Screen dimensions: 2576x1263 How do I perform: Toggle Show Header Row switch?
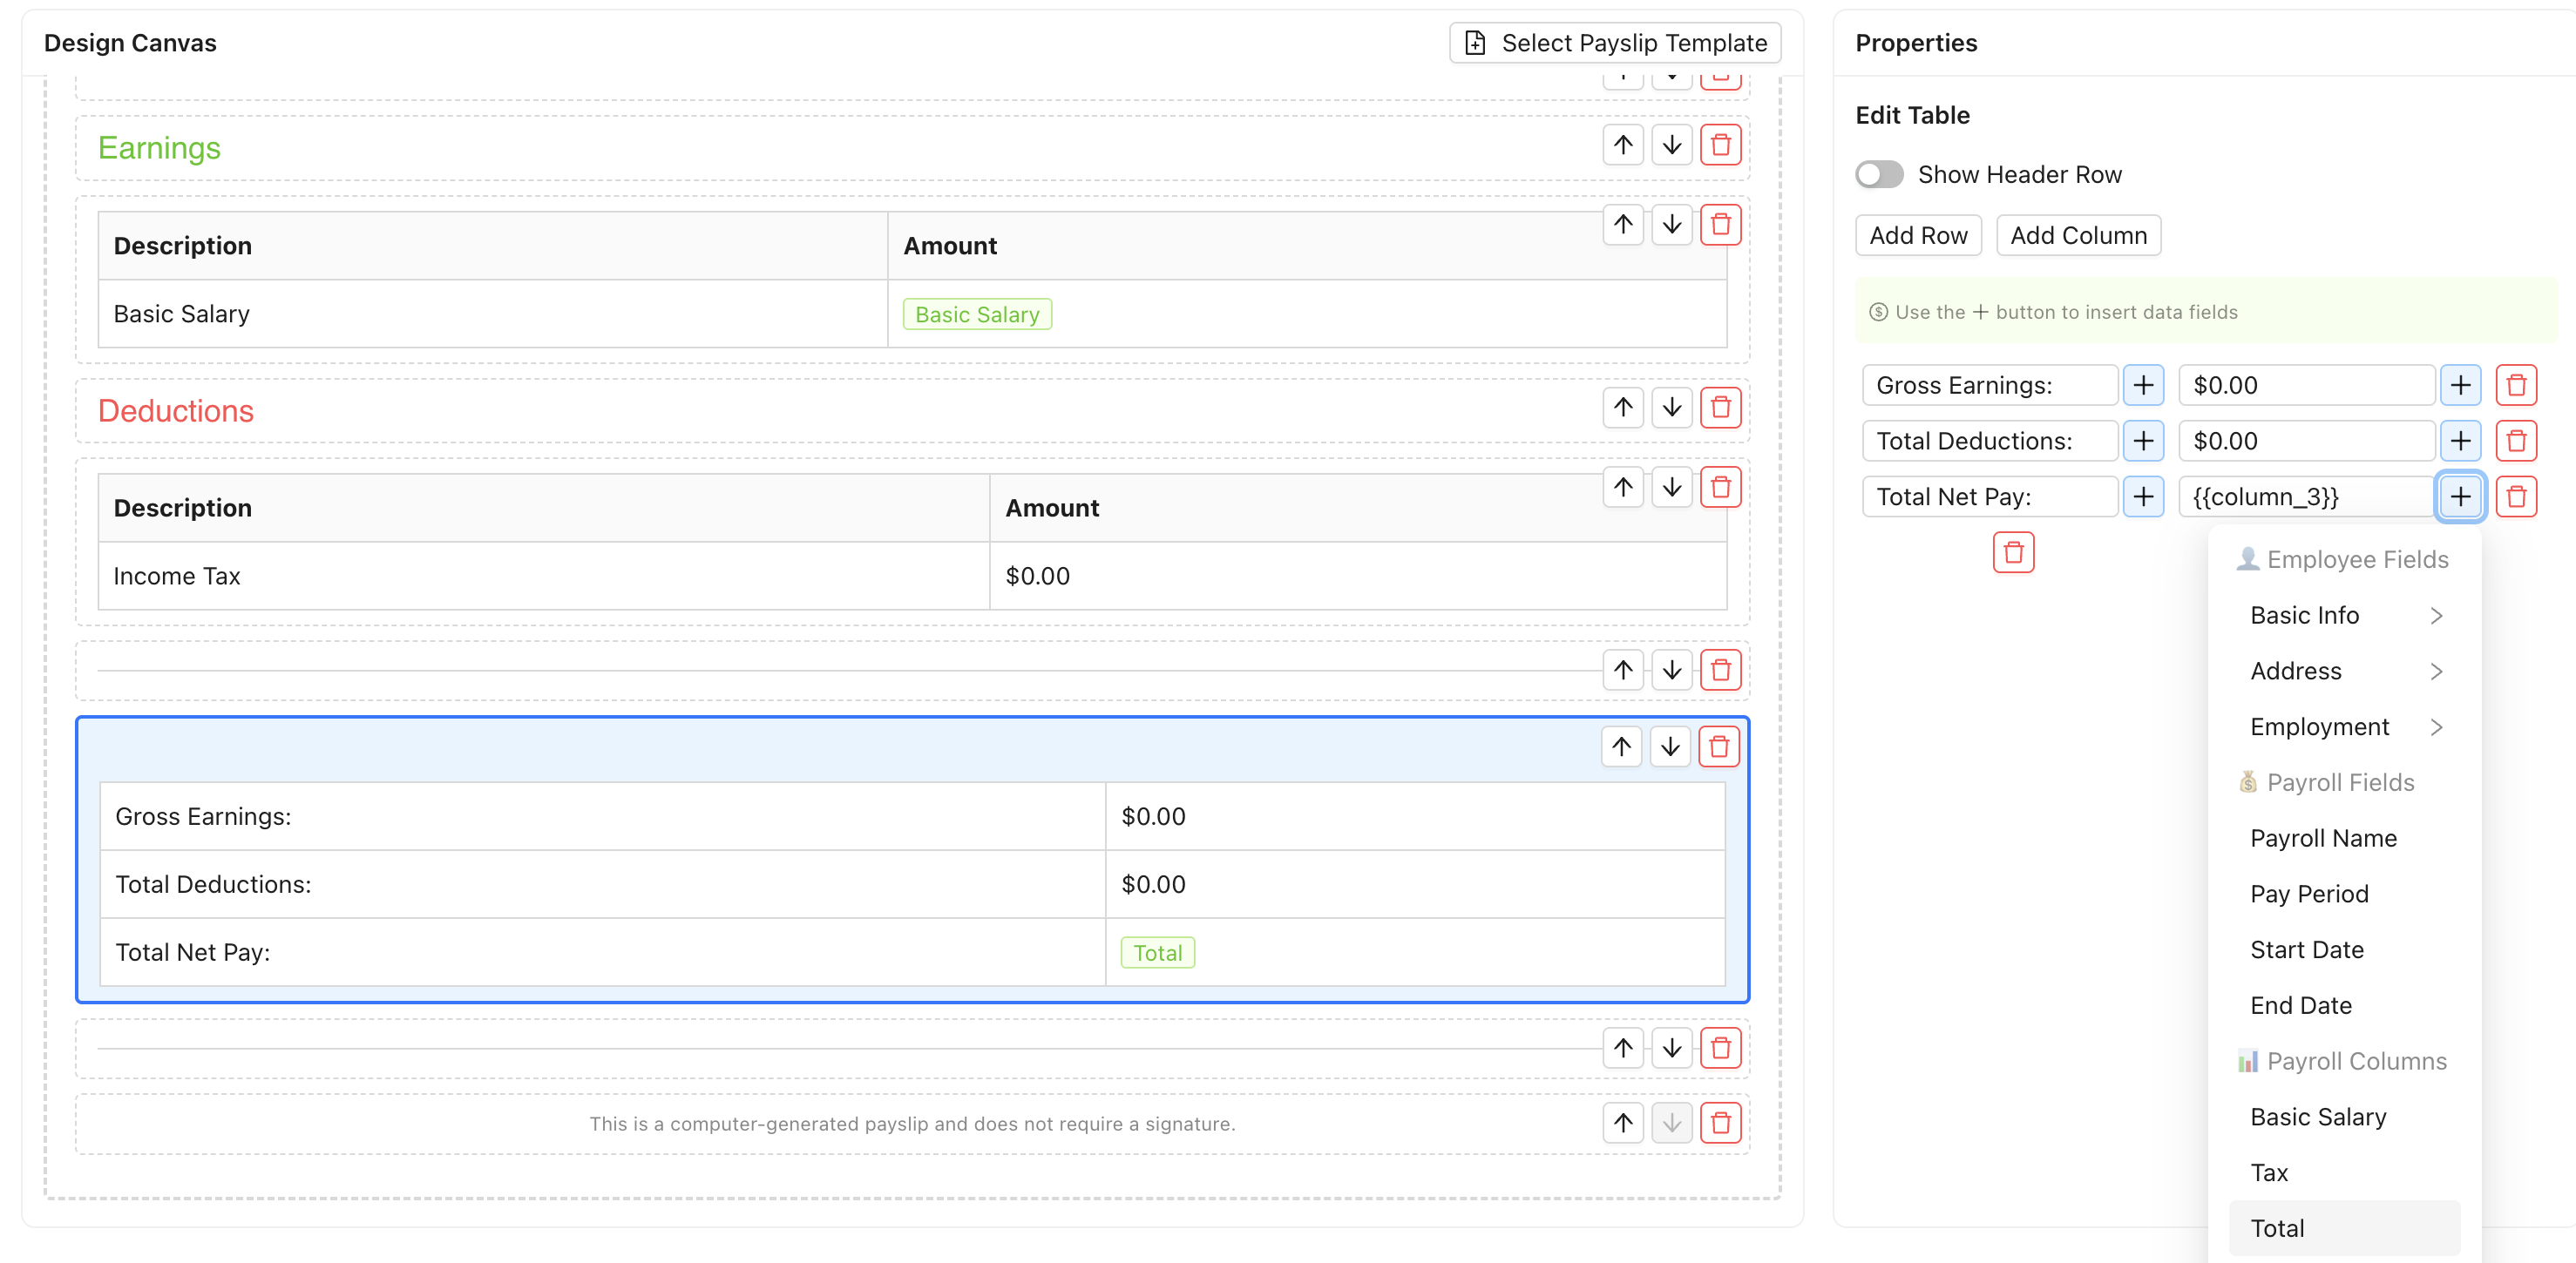tap(1879, 175)
